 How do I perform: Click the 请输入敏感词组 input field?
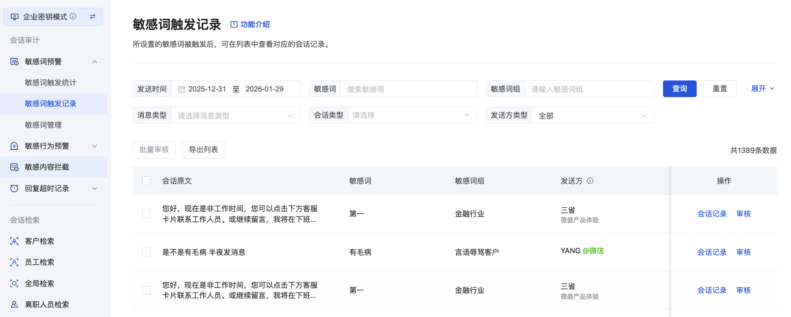[x=589, y=89]
